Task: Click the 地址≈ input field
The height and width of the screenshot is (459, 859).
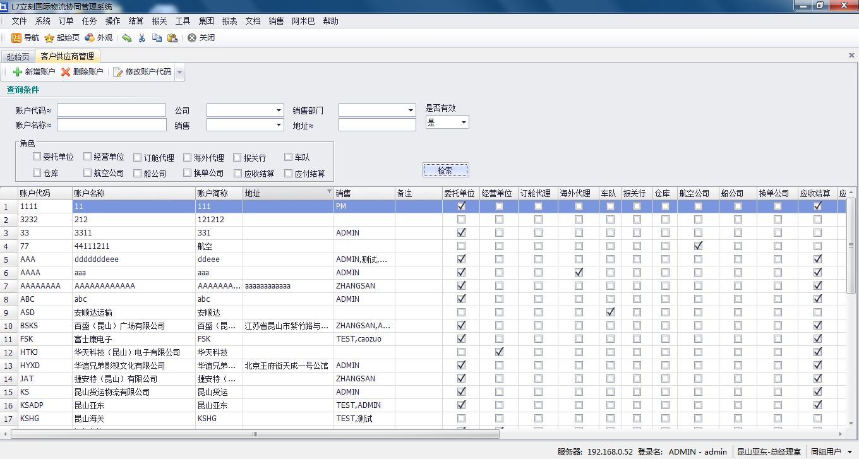Action: point(377,125)
